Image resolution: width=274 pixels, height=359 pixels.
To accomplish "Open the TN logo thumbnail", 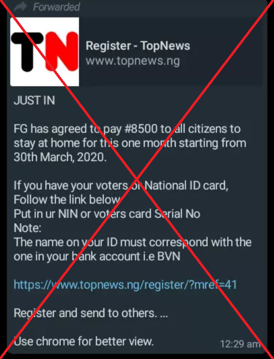I will [x=44, y=51].
